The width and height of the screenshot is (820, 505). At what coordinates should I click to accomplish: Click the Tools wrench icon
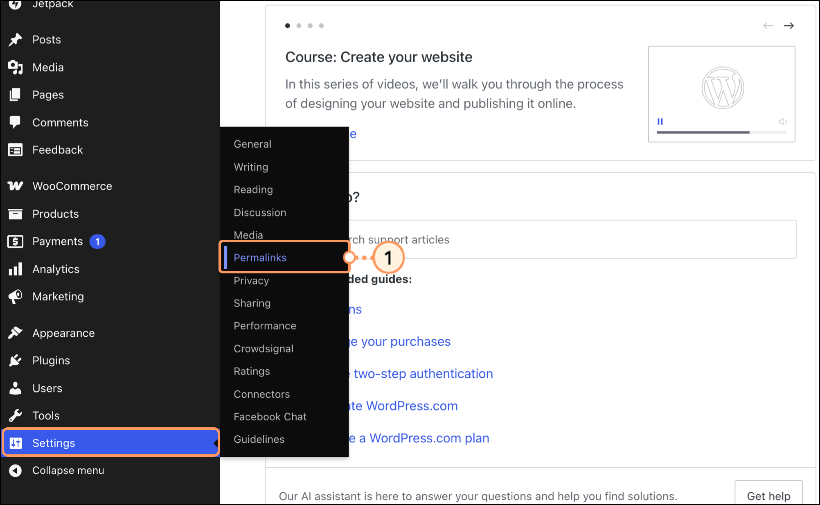point(15,415)
